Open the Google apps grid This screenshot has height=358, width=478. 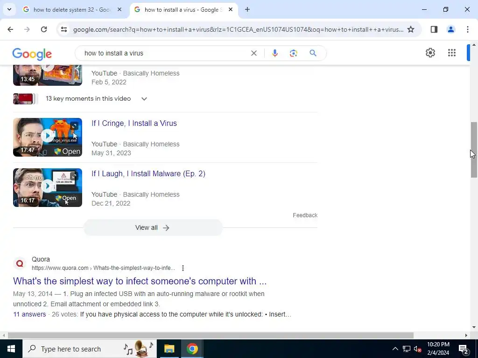pos(452,53)
